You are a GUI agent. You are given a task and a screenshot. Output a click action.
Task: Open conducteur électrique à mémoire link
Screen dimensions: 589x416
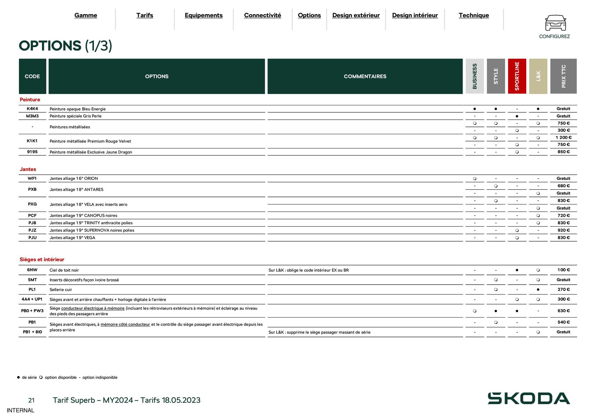coord(93,309)
